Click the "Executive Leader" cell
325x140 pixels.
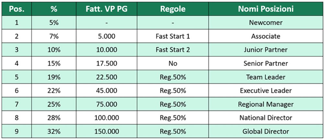265,91
